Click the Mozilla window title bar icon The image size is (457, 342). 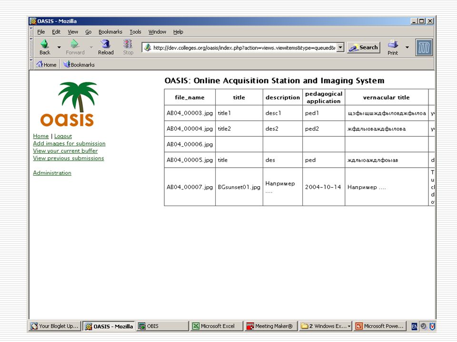(x=33, y=21)
